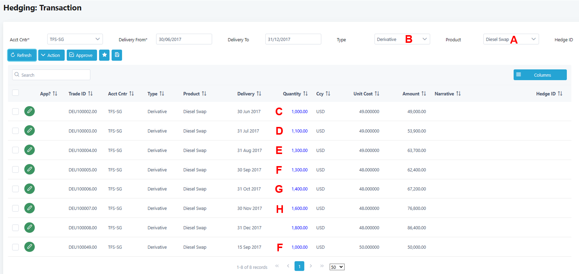The image size is (579, 274).
Task: Click the save disk icon button
Action: [x=117, y=55]
